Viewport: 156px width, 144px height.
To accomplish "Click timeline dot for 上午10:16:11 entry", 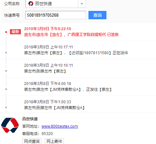I will coord(6,71).
